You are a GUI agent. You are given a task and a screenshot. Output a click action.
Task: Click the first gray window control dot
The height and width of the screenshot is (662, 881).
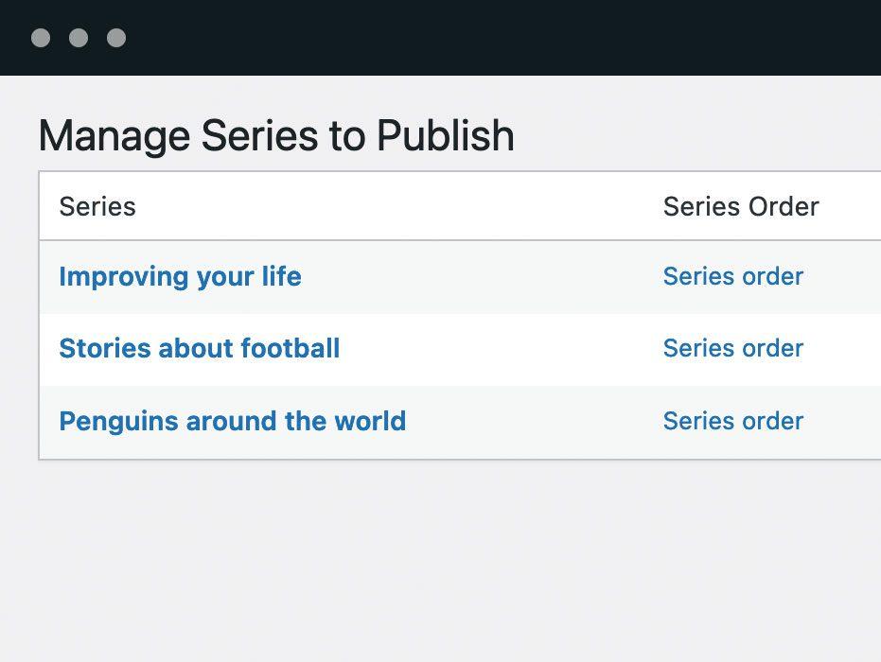click(41, 38)
